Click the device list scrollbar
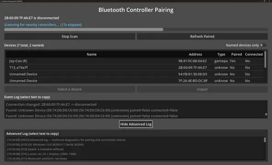 [x=265, y=59]
